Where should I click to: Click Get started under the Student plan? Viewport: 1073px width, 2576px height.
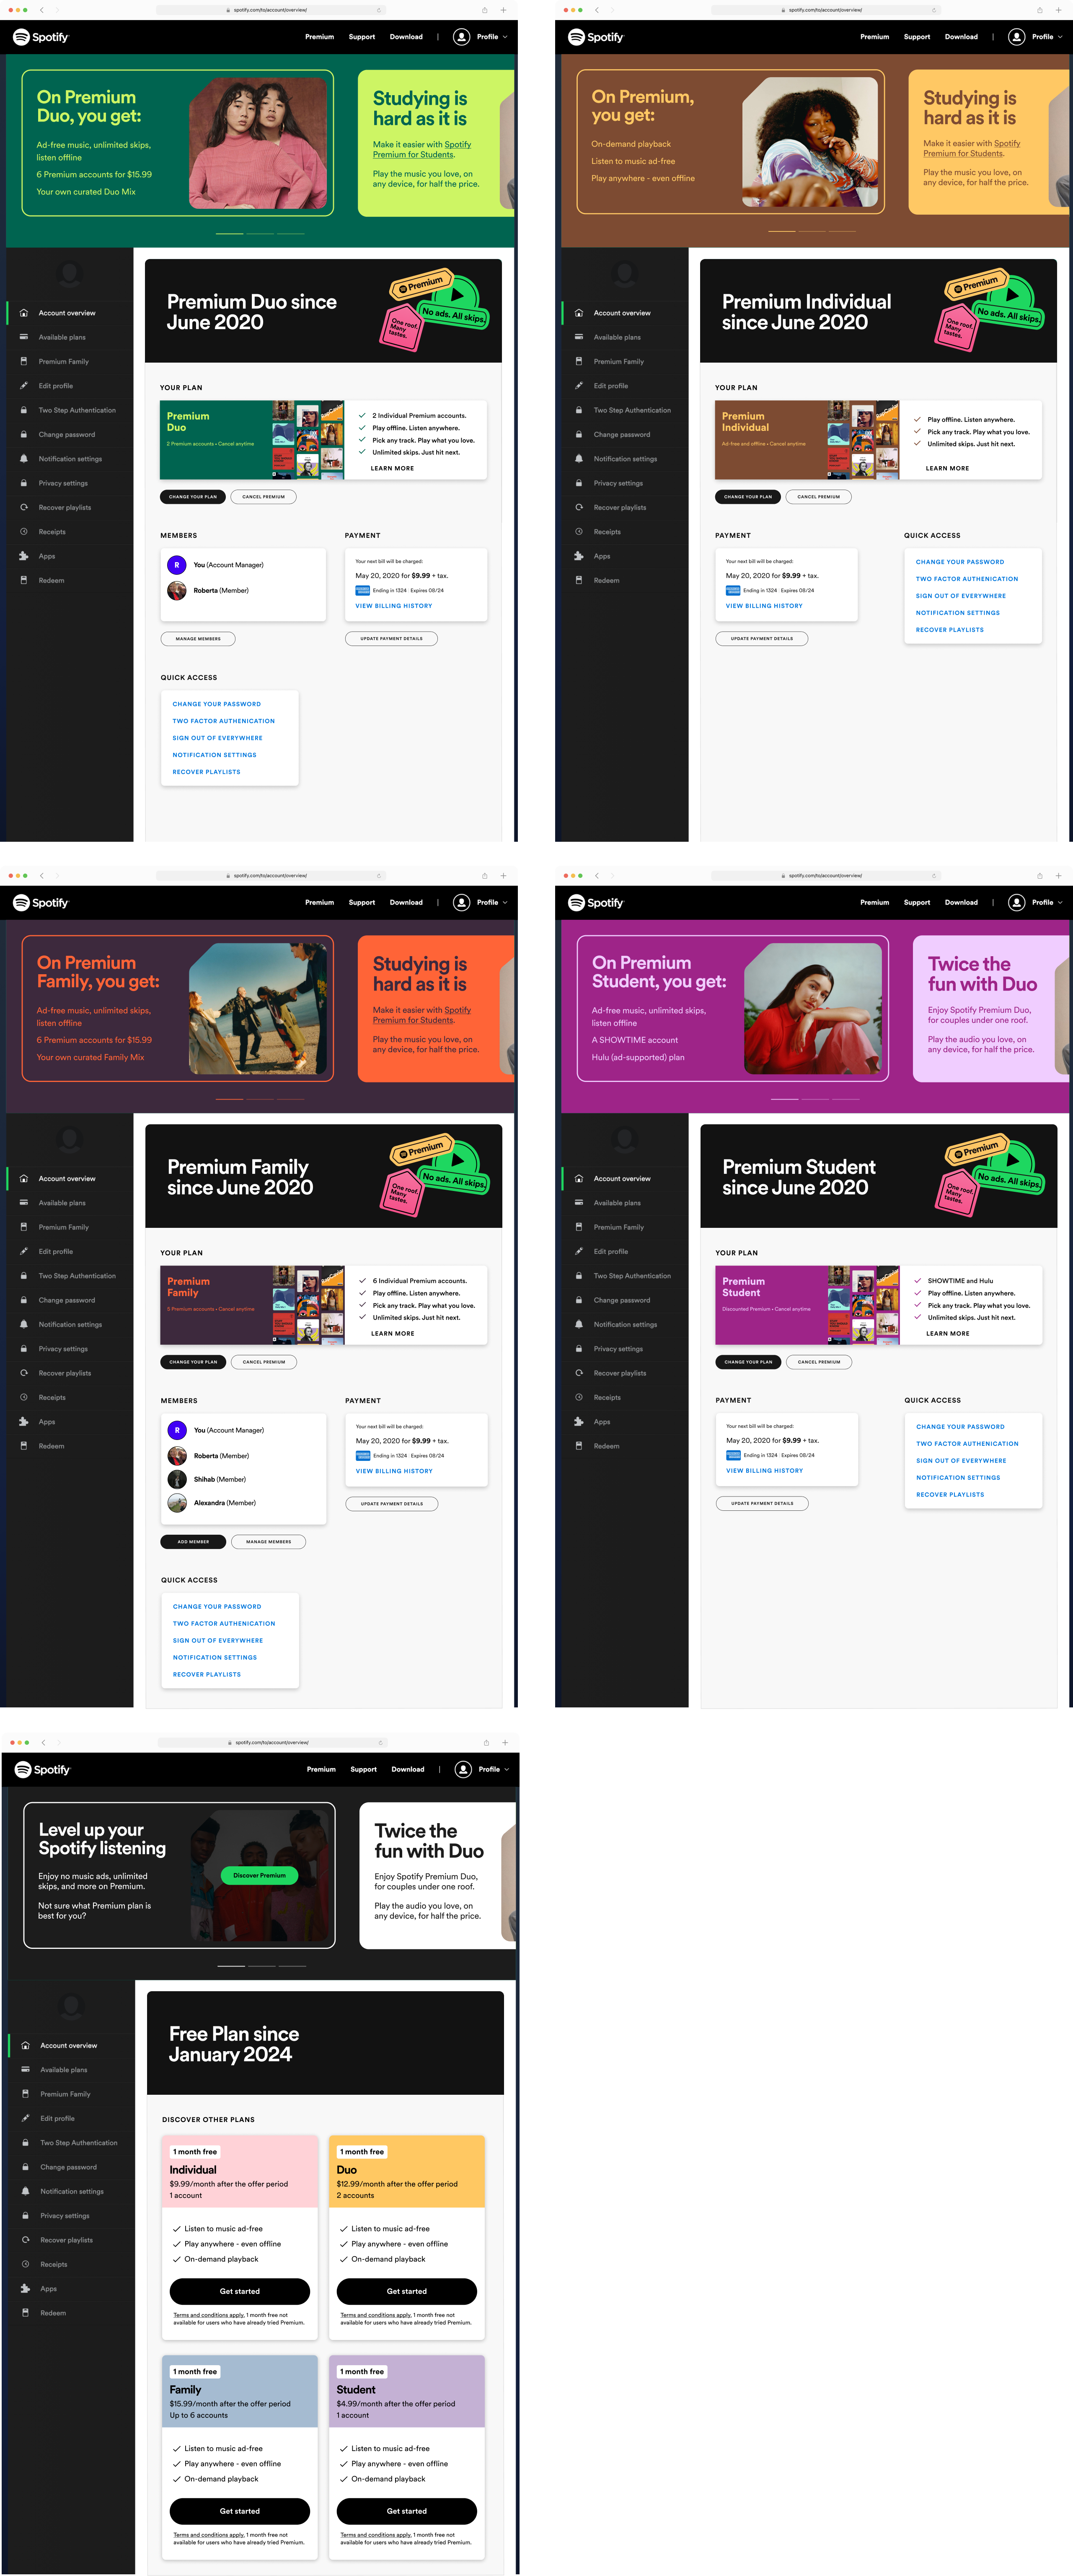407,2511
